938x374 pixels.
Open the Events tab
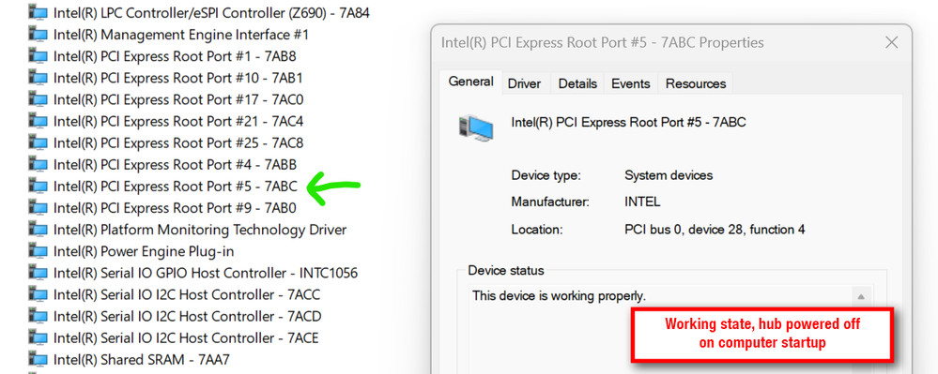(631, 83)
